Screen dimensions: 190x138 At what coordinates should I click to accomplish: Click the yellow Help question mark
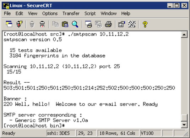pos(145,24)
